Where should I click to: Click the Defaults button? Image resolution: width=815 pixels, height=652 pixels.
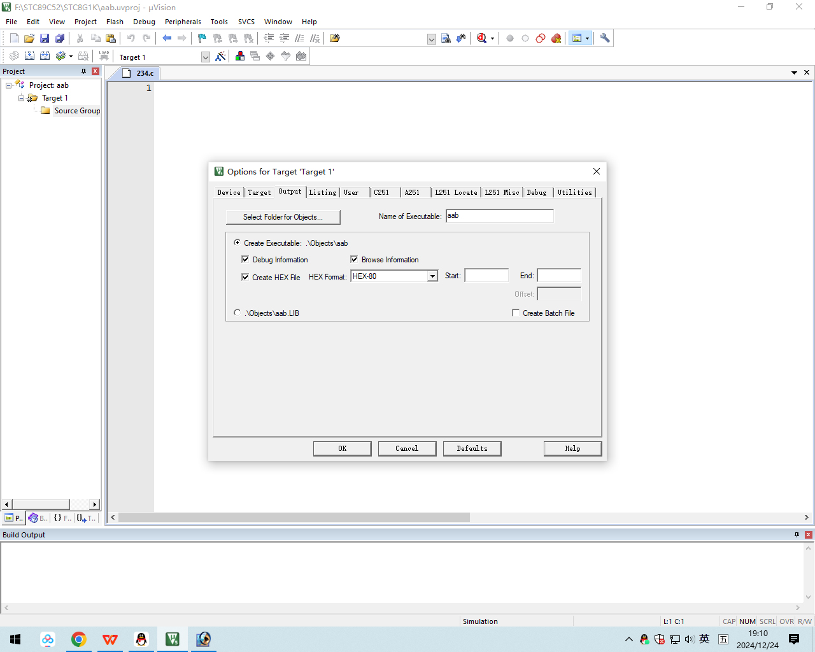point(472,448)
